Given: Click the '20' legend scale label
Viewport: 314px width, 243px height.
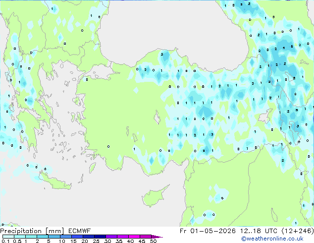Looking at the screenshot, I should [85, 241].
